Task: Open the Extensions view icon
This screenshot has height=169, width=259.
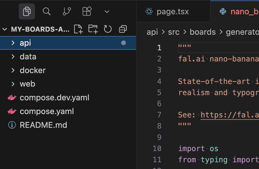Action: (x=87, y=11)
